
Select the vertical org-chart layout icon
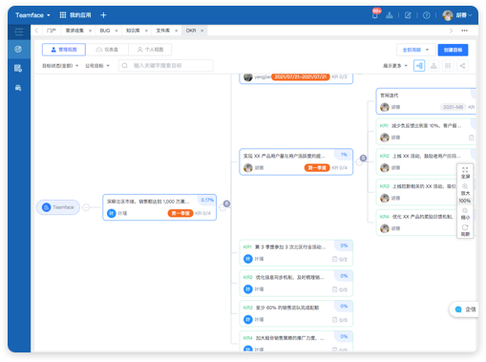(433, 66)
